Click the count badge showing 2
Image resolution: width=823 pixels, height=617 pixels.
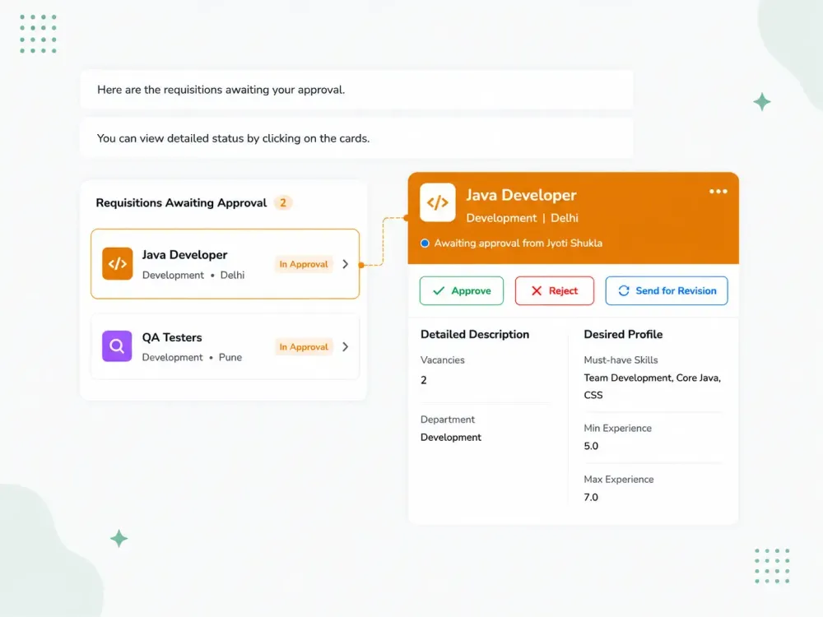pyautogui.click(x=283, y=202)
